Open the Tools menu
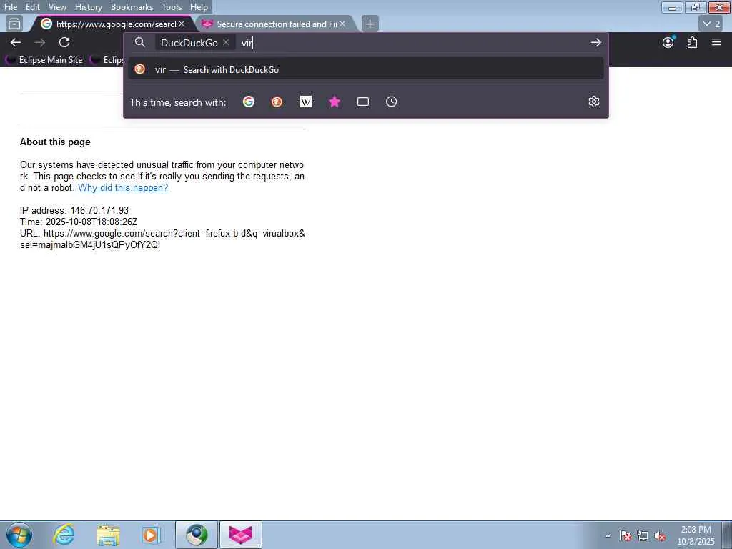This screenshot has width=732, height=549. [x=172, y=7]
